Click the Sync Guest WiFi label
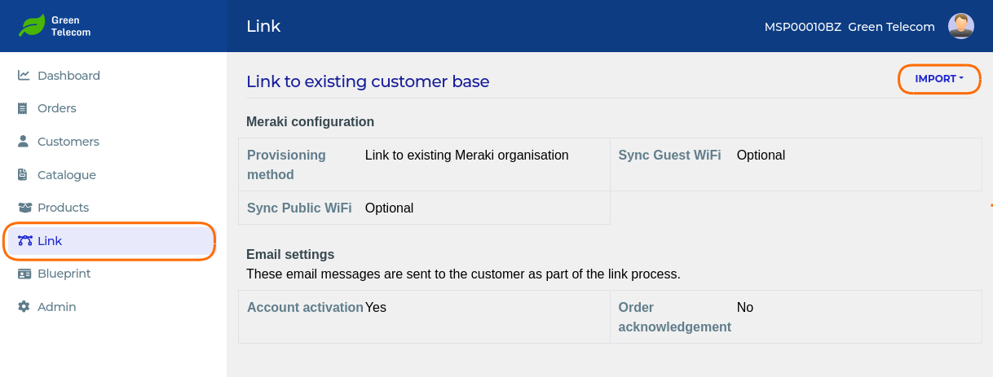 click(669, 155)
